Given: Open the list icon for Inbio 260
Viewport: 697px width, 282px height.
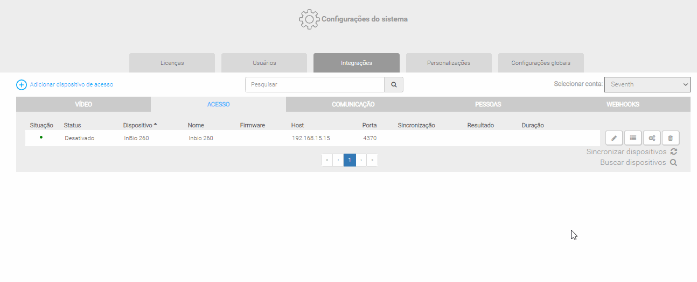Looking at the screenshot, I should pos(633,138).
